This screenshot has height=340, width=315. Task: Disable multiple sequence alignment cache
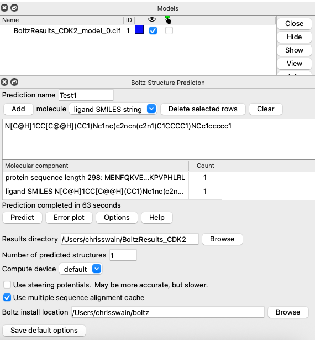pos(7,297)
